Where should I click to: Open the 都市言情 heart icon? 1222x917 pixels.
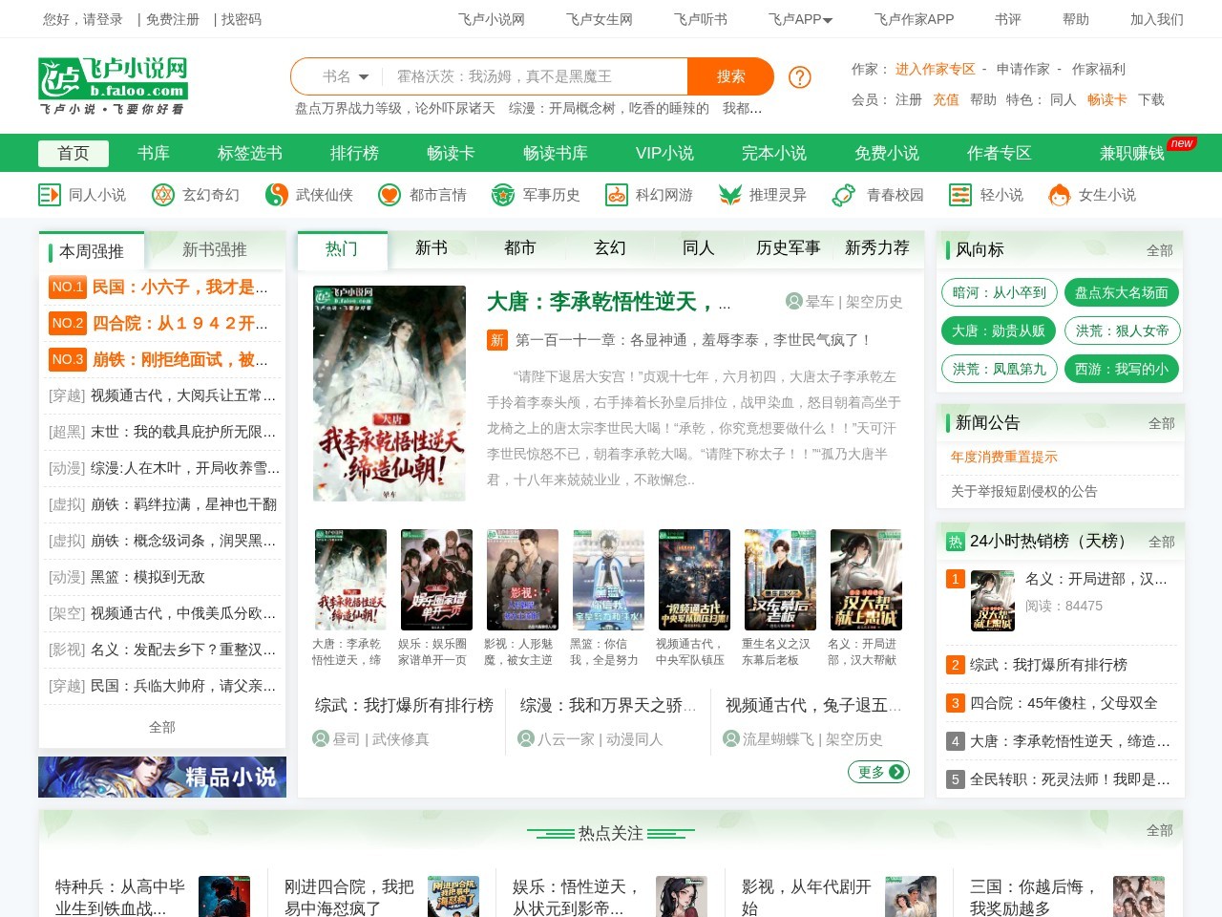[x=388, y=195]
